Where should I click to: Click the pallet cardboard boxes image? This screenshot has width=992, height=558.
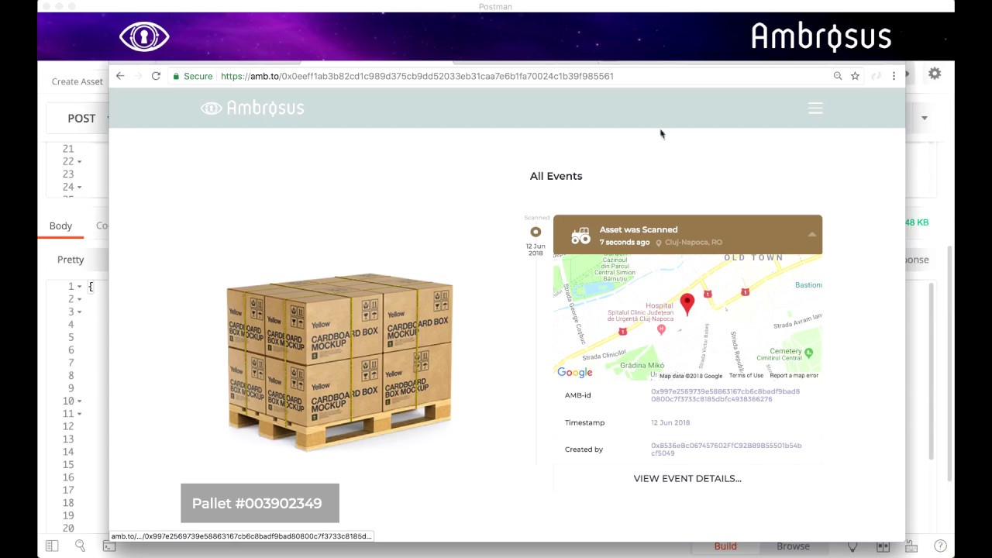click(339, 361)
